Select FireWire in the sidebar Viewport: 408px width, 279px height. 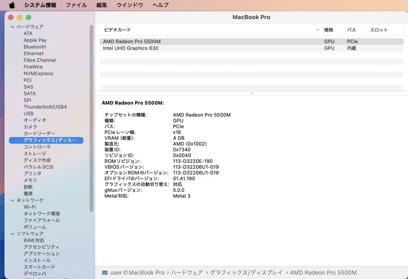coord(33,67)
